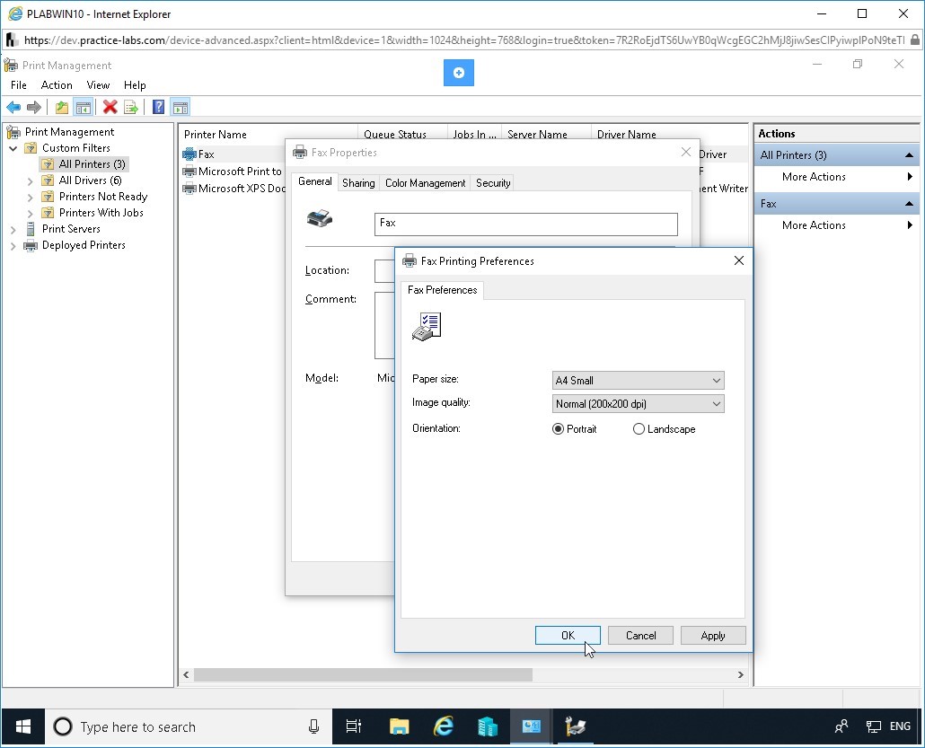Click OK in Fax Printing Preferences
Viewport: 925px width, 748px height.
pos(568,636)
